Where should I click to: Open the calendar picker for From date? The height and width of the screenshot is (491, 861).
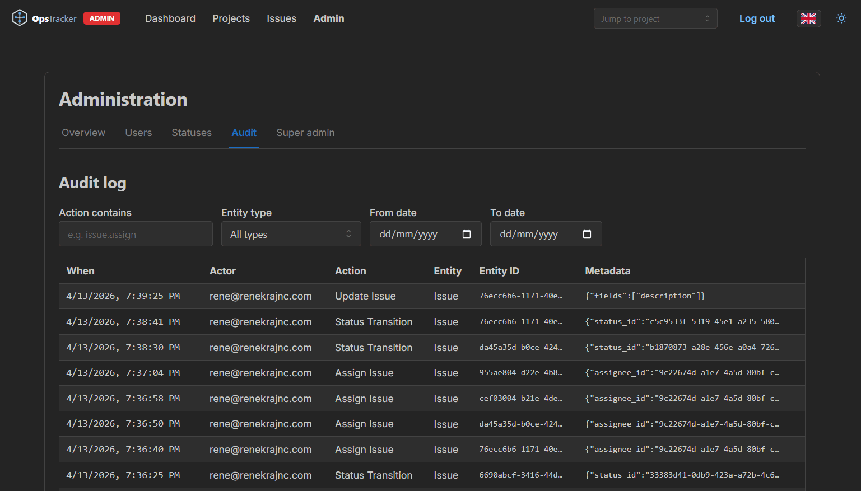467,233
